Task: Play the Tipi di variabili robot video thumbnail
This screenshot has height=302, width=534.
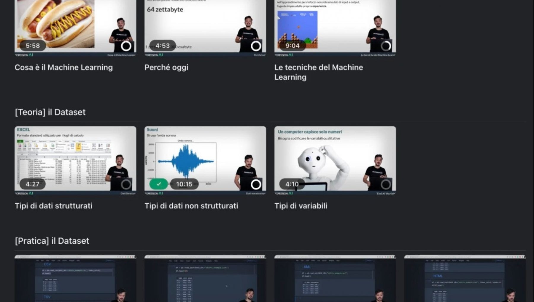Action: 335,158
